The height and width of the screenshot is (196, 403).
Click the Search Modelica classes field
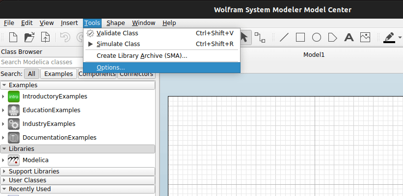(x=42, y=62)
